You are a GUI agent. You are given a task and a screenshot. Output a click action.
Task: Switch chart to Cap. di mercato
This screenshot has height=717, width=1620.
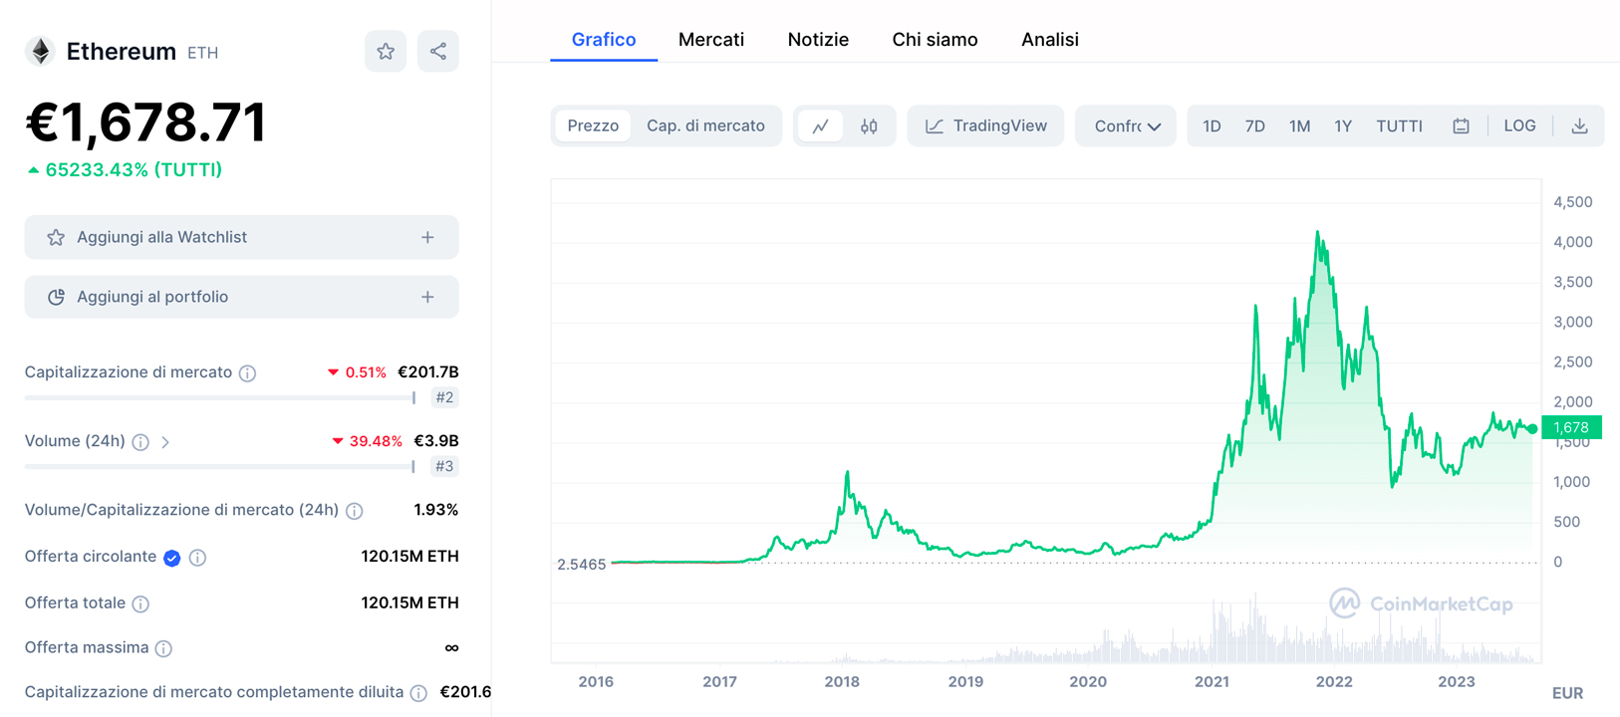(x=705, y=126)
